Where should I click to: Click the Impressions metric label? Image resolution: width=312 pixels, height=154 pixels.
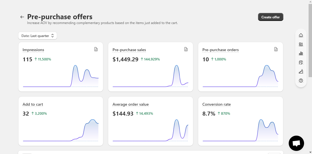33,50
